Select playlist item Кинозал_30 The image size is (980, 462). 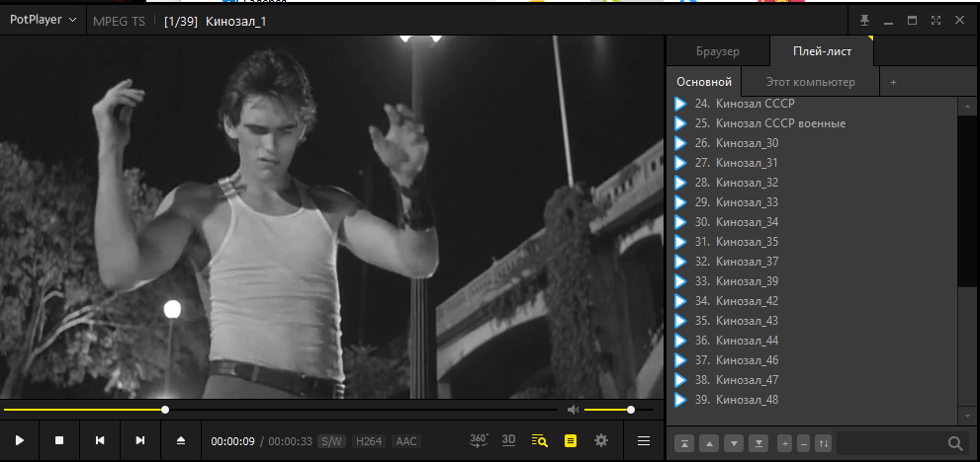(813, 143)
